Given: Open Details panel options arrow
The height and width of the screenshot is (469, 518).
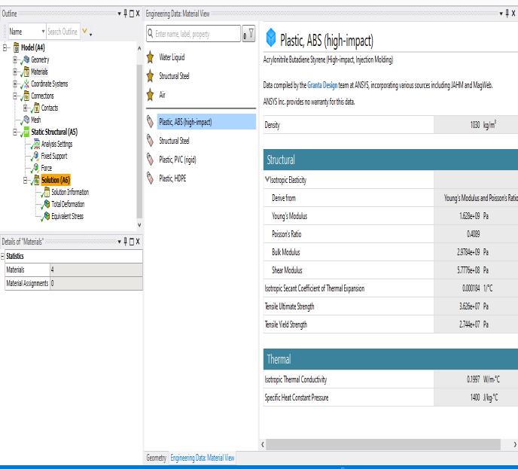Looking at the screenshot, I should [x=119, y=242].
